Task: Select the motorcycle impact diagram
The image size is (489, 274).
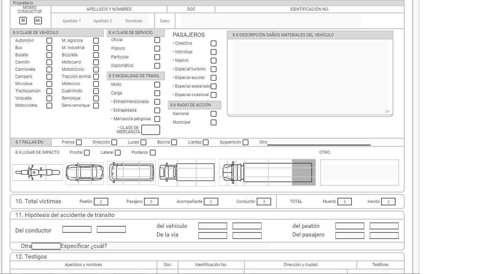Action: (38, 172)
